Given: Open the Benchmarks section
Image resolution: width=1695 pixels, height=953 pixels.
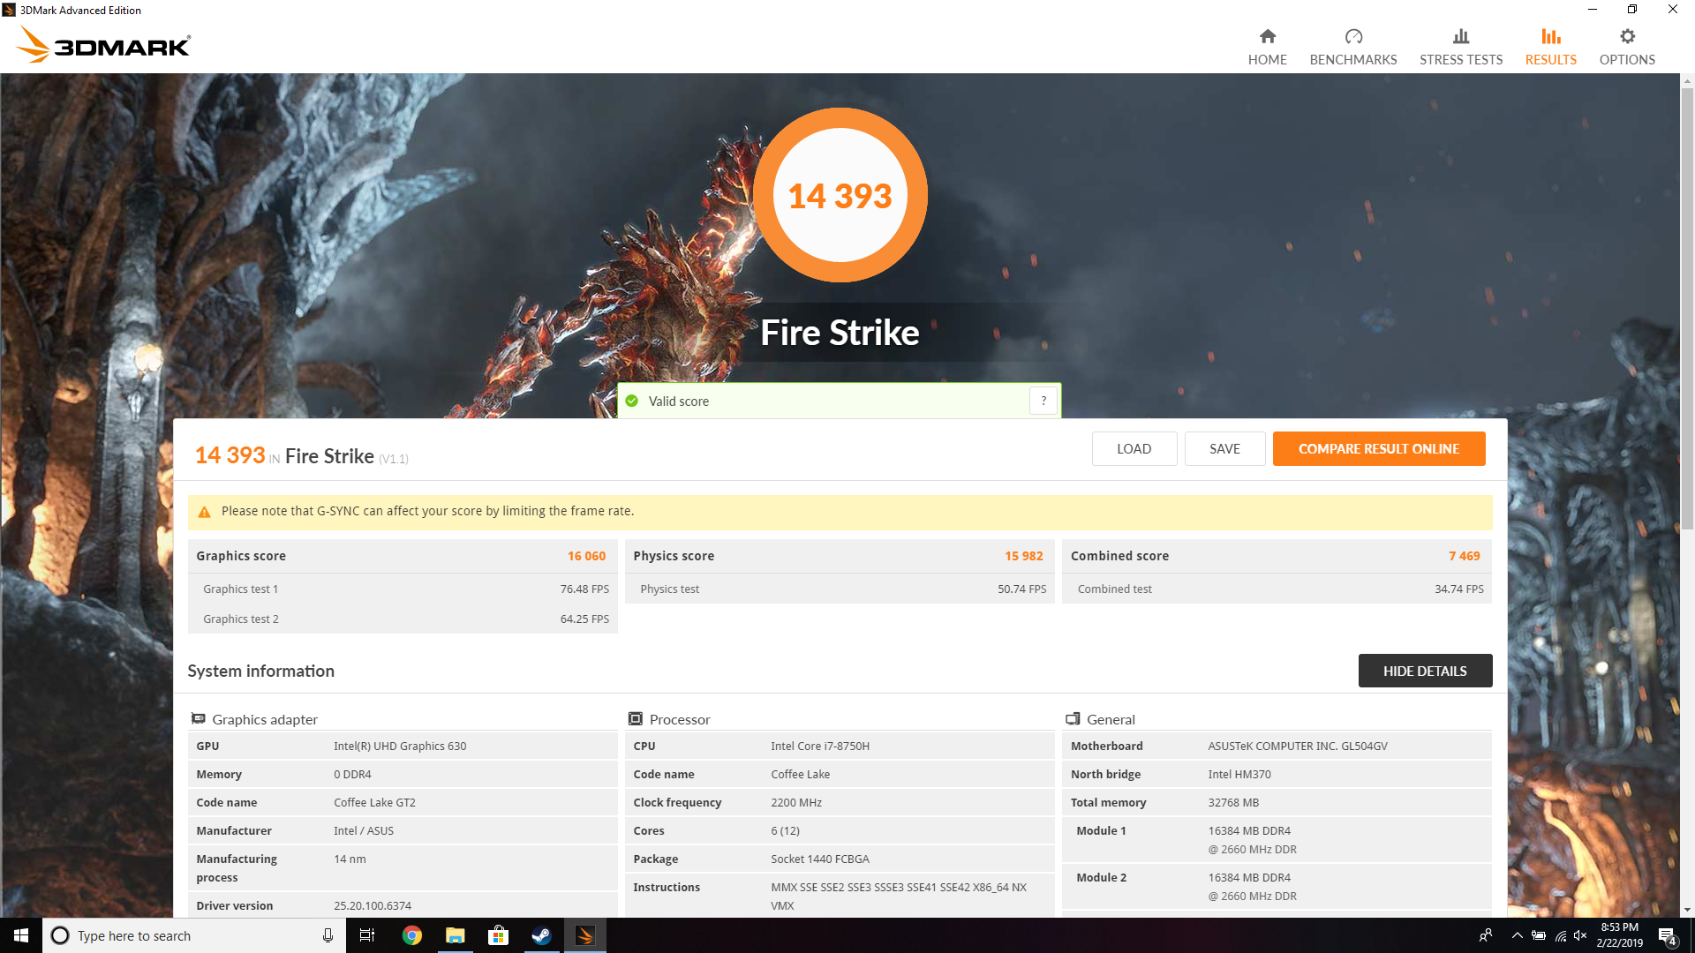Looking at the screenshot, I should (x=1352, y=47).
